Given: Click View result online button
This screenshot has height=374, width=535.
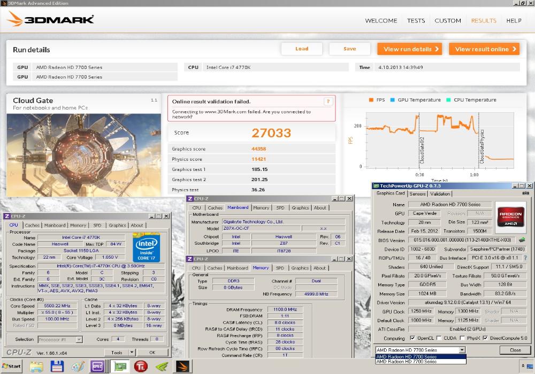Looking at the screenshot, I should pos(484,49).
